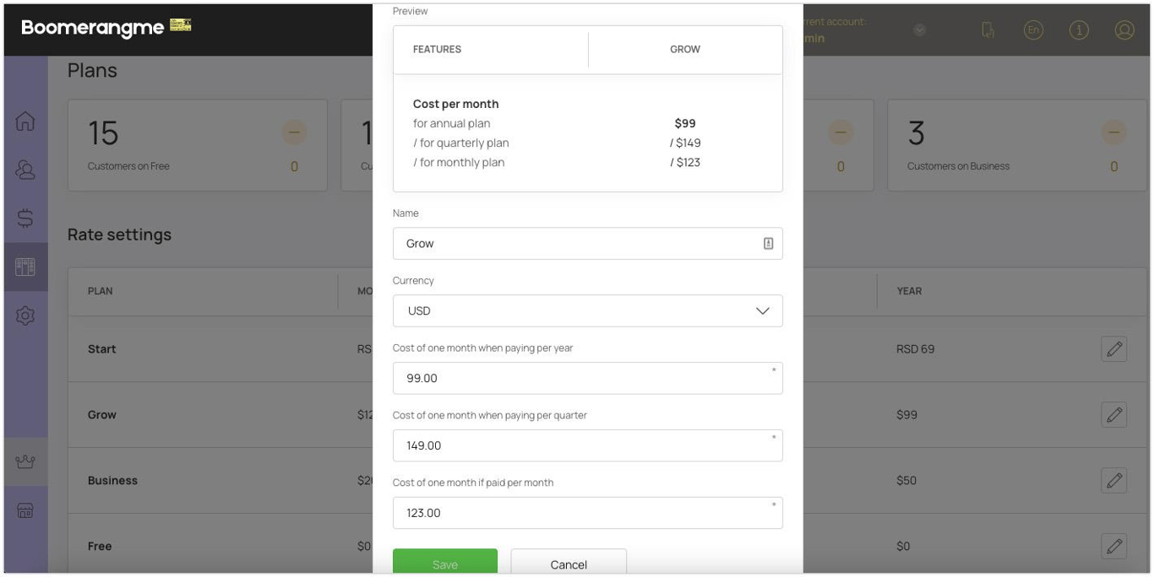
Task: Open the Customers icon in sidebar
Action: 25,170
